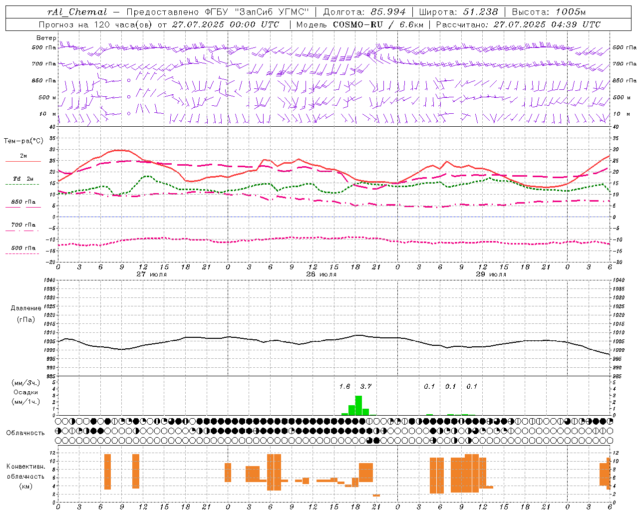Click the (мм/3ч.) precipitation unit label
639x511 pixels.
point(26,383)
